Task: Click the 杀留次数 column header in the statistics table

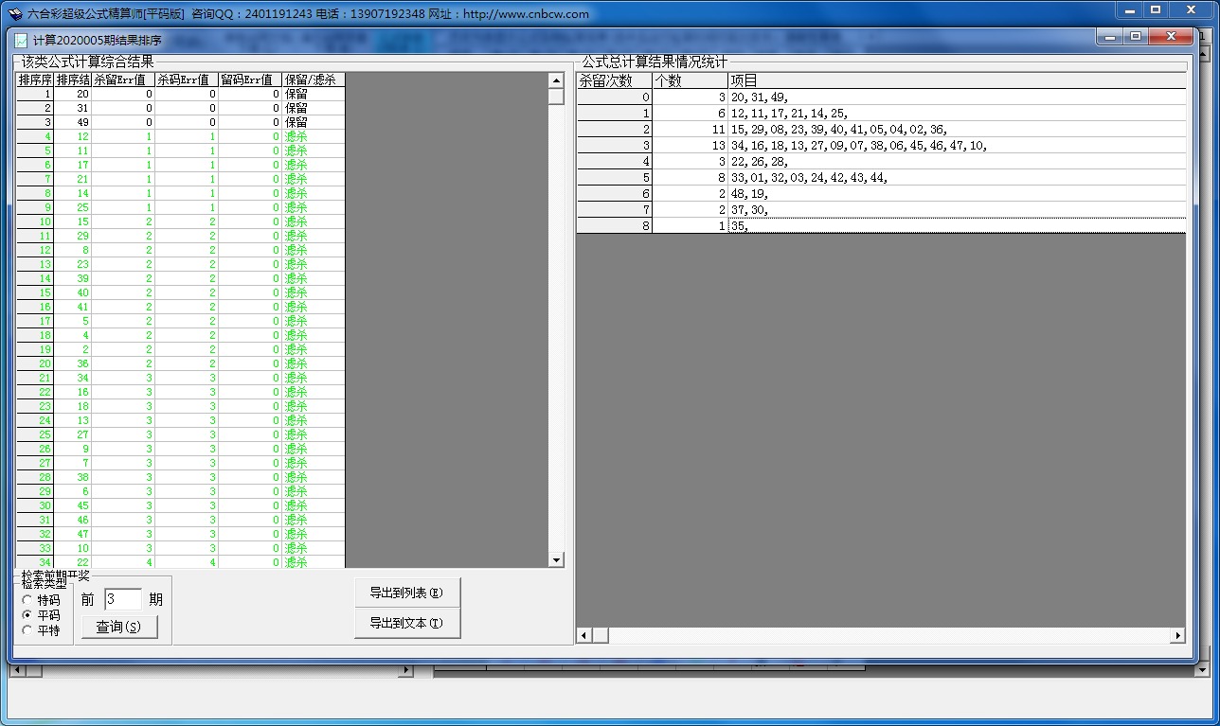Action: [614, 81]
